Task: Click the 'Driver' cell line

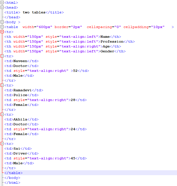Action: point(21,153)
